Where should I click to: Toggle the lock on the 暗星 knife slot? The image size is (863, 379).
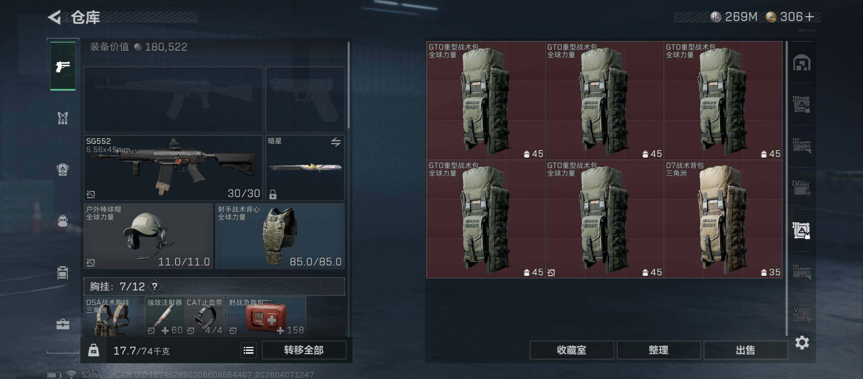click(273, 194)
